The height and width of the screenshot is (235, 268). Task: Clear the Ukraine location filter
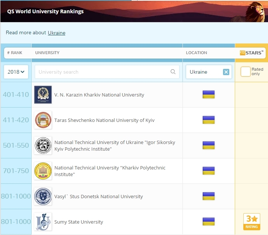click(x=226, y=72)
